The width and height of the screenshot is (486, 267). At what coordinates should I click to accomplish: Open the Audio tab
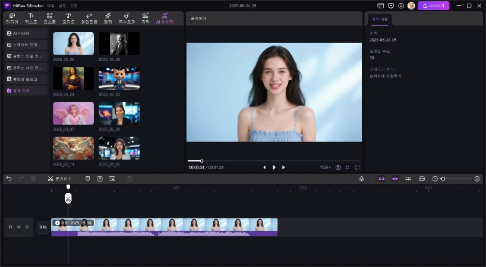(x=68, y=18)
